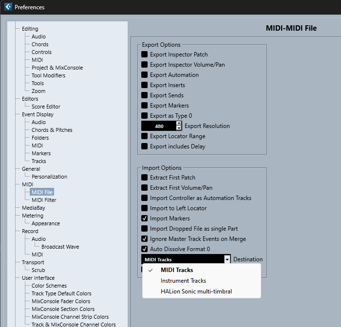
Task: Open Appearance under Metering
Action: click(46, 223)
